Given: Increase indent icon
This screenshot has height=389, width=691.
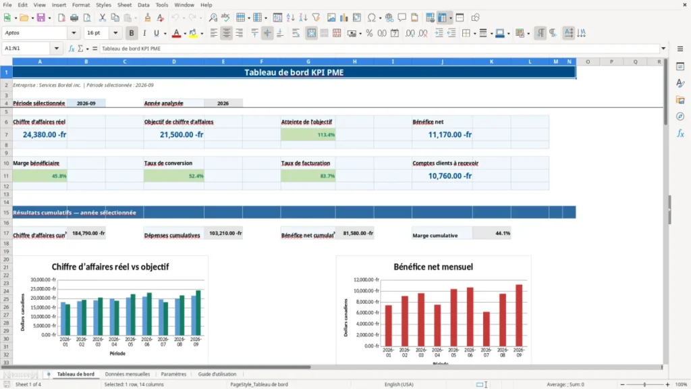Looking at the screenshot, I should click(439, 33).
